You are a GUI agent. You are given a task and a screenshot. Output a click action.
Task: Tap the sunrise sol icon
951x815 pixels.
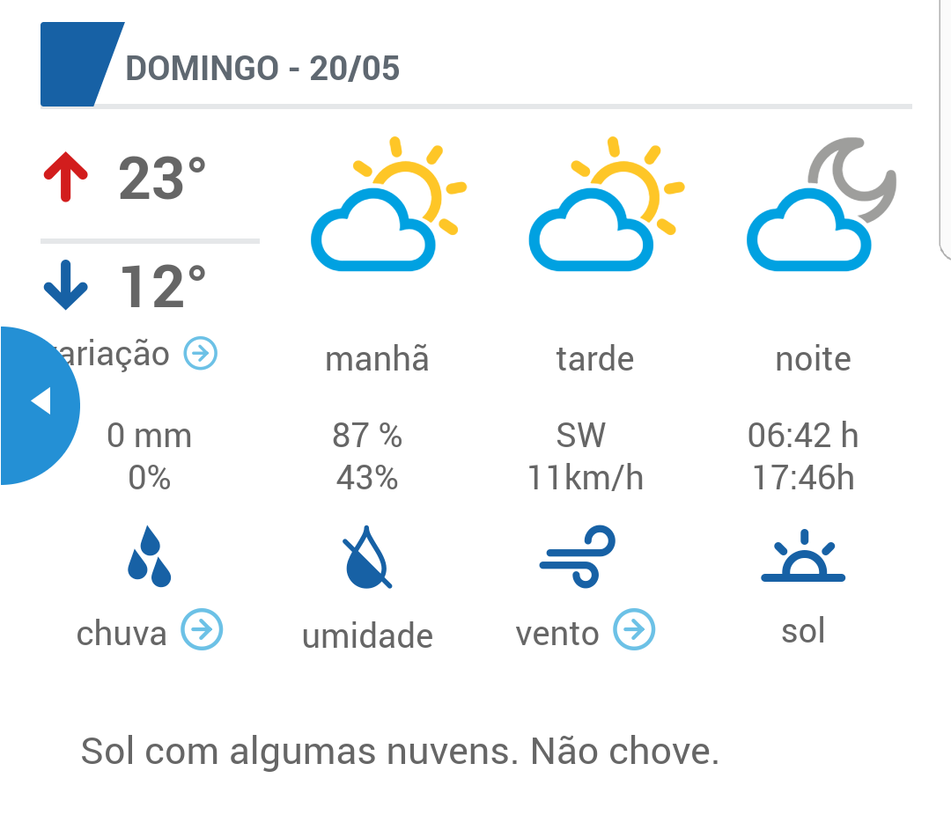click(803, 556)
